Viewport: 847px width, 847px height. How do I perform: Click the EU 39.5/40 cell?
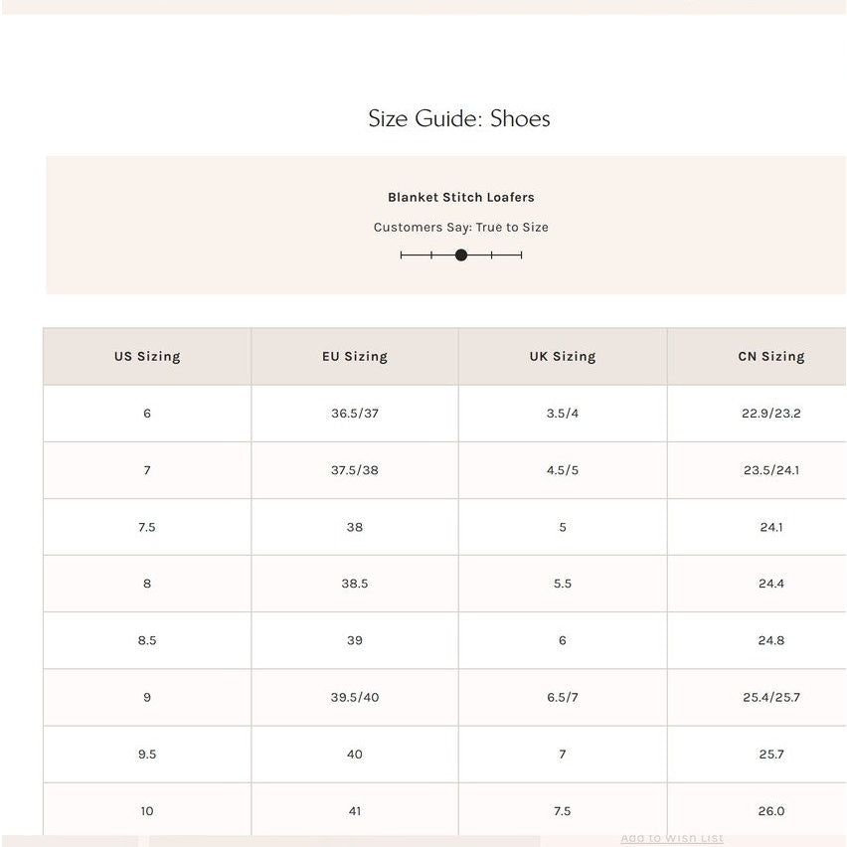click(x=355, y=697)
